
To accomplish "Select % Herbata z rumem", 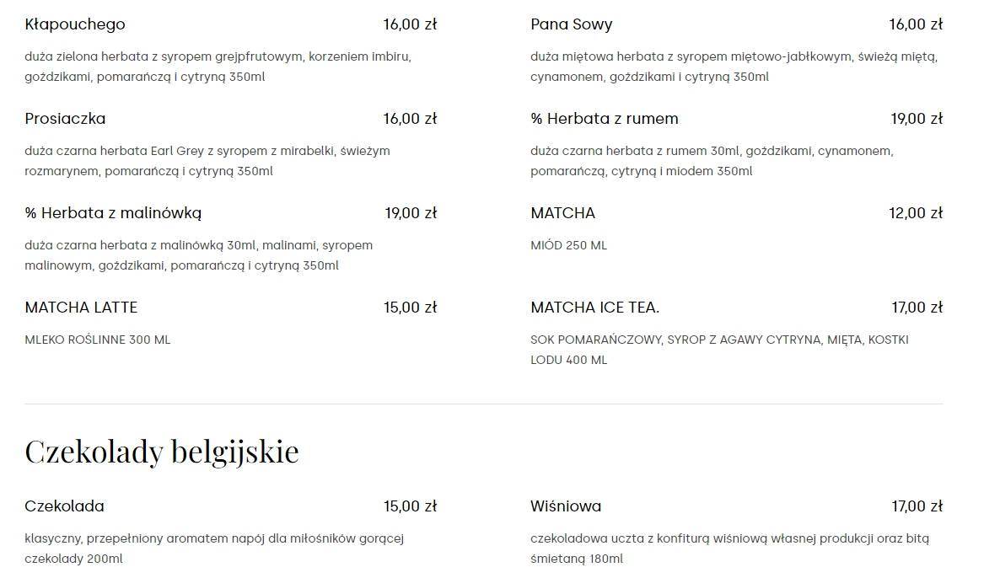I will (x=604, y=119).
